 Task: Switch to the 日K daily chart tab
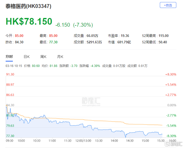coord(27,57)
